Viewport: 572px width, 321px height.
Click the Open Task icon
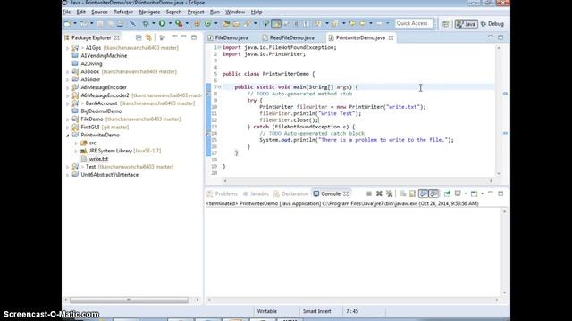[x=236, y=24]
